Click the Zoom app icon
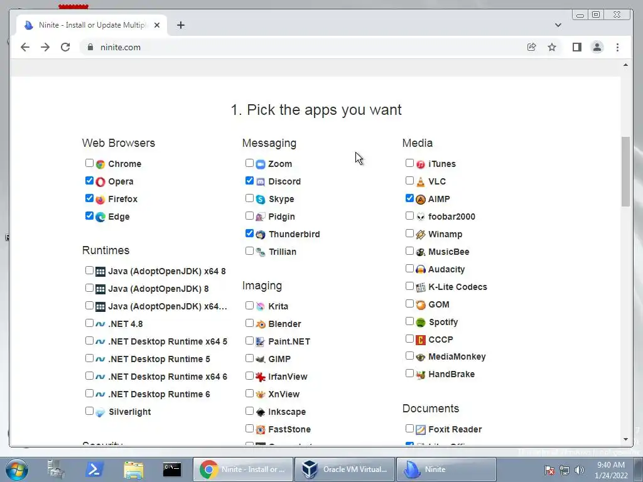Screen dimensions: 643x482 point(261,164)
